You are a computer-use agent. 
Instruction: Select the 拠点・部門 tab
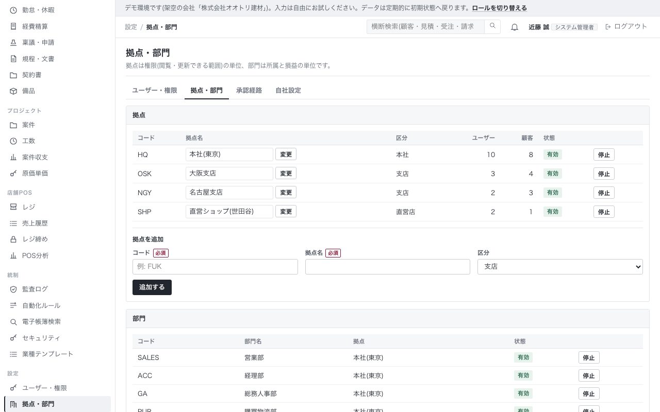coord(207,90)
